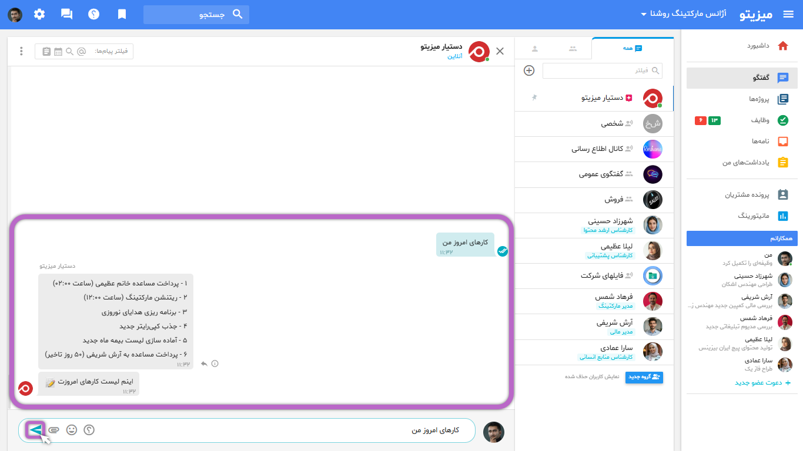The width and height of the screenshot is (803, 451).
Task: Switch to the direct contacts chat tab
Action: tap(535, 49)
